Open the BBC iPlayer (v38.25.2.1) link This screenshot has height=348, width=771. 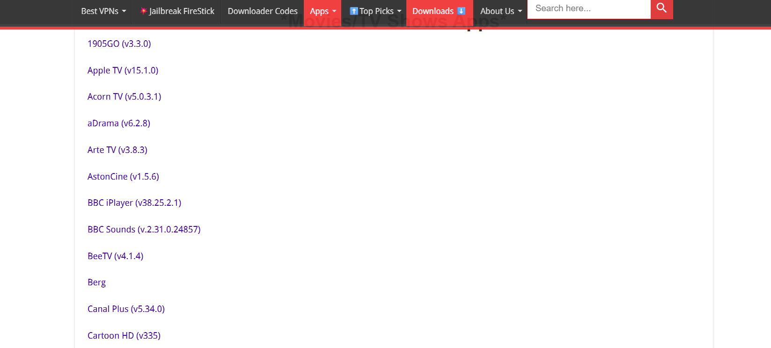pos(134,203)
